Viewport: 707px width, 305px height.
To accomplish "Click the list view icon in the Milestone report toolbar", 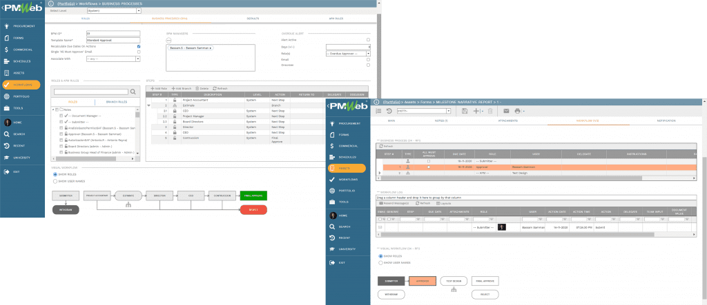I will [x=378, y=111].
